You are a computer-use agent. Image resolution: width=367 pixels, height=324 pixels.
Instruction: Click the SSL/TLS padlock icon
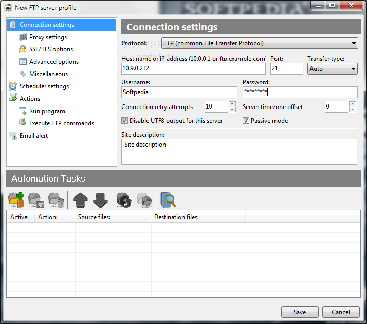point(23,49)
